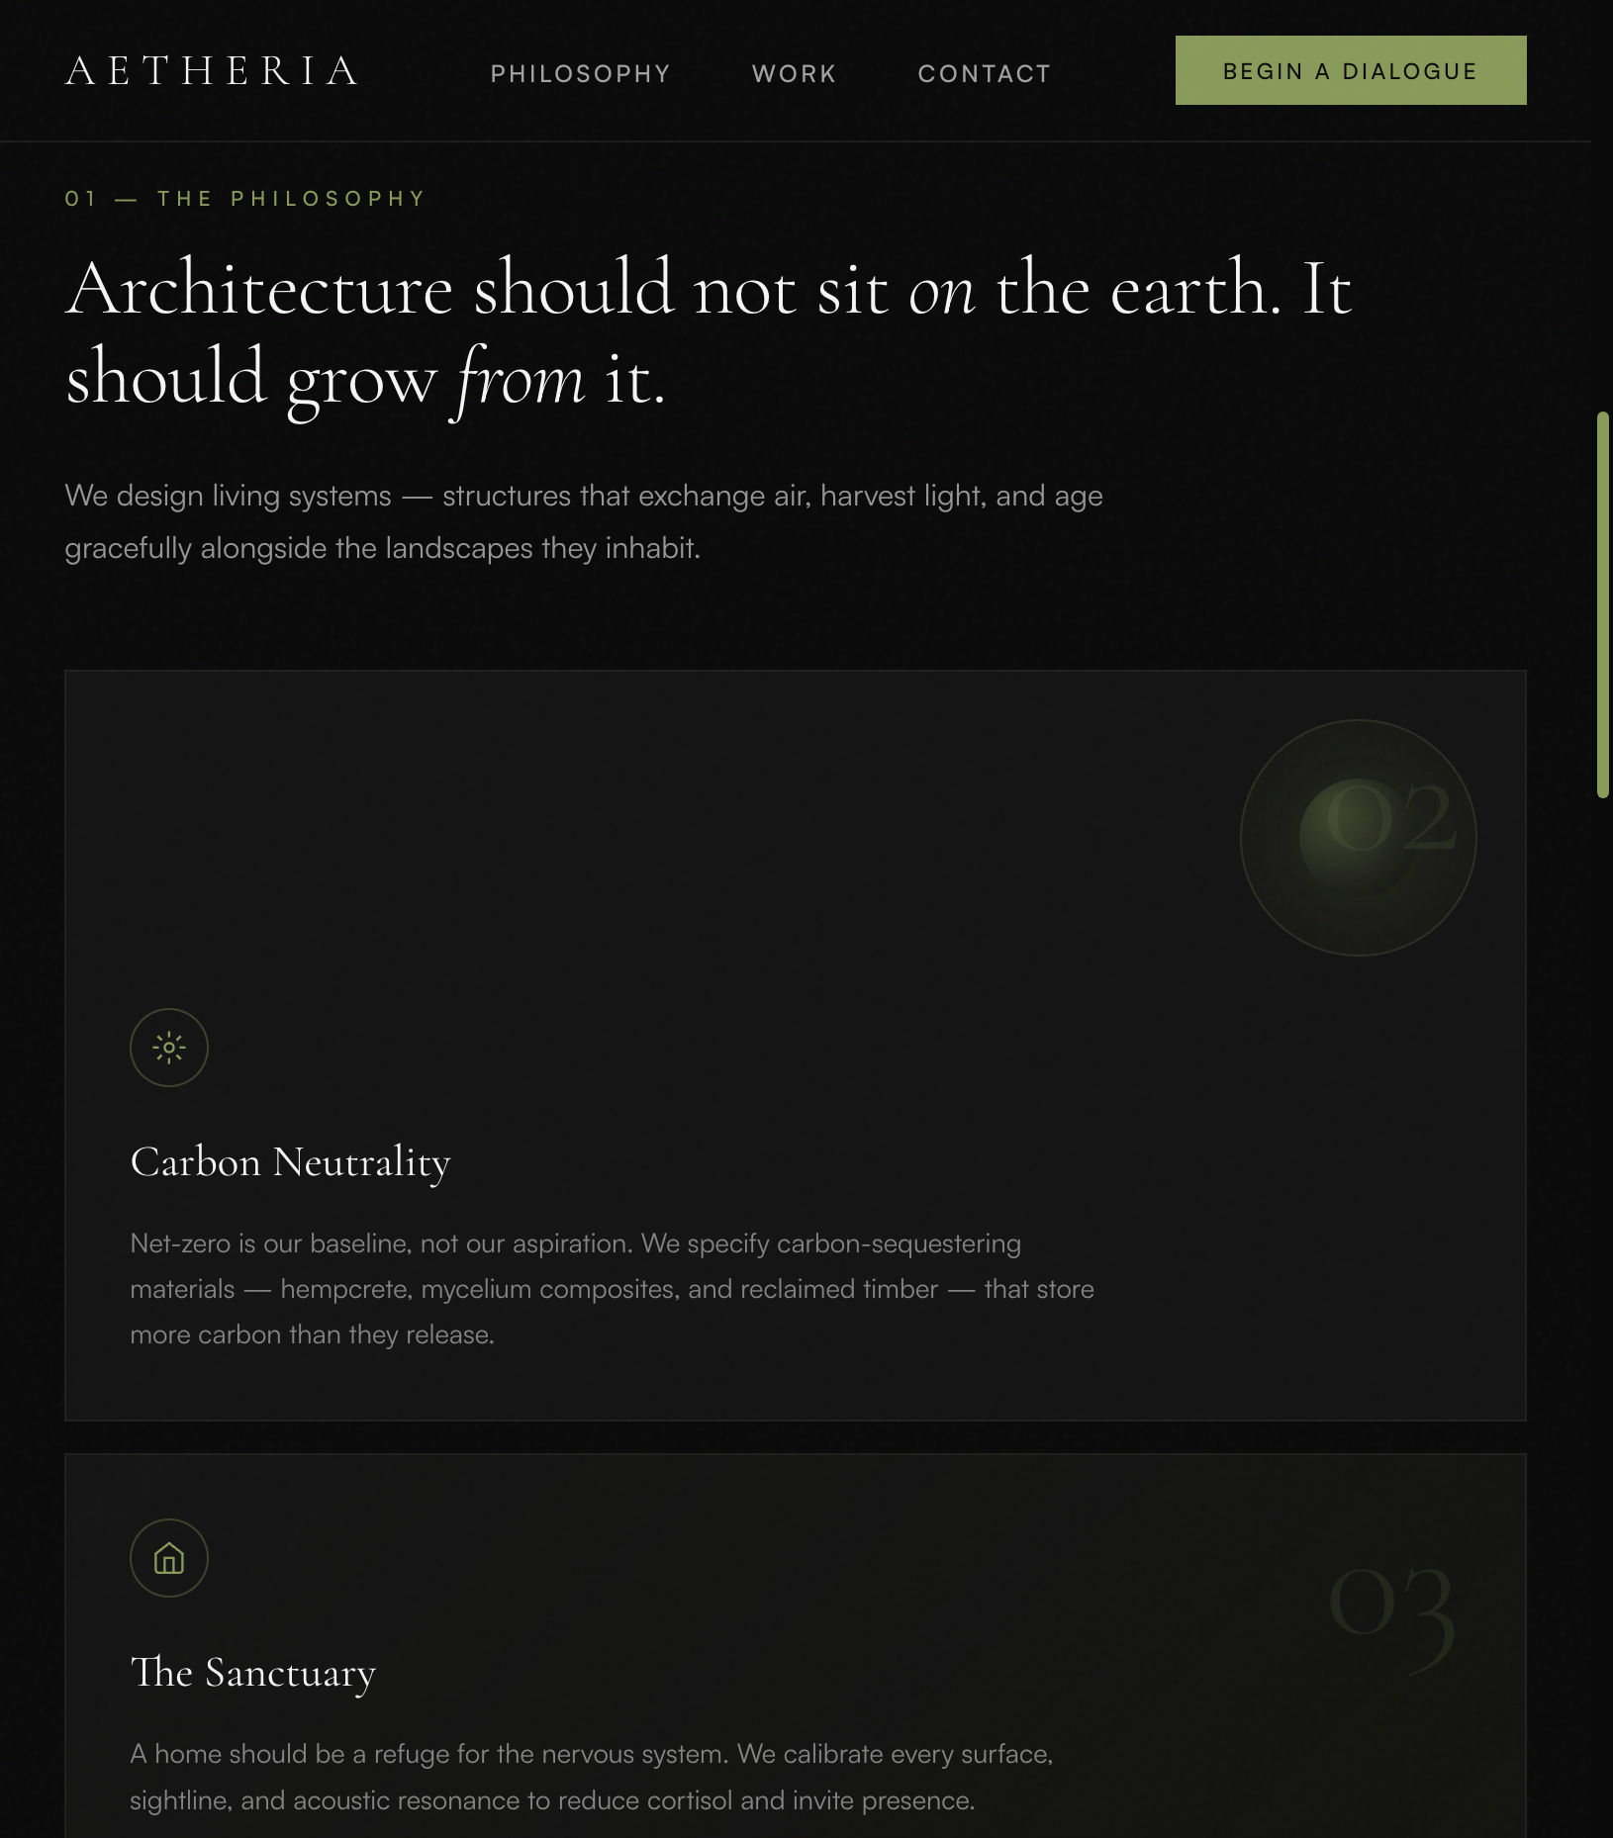1613x1838 pixels.
Task: Click the sun icon above Carbon Neutrality
Action: pos(169,1048)
